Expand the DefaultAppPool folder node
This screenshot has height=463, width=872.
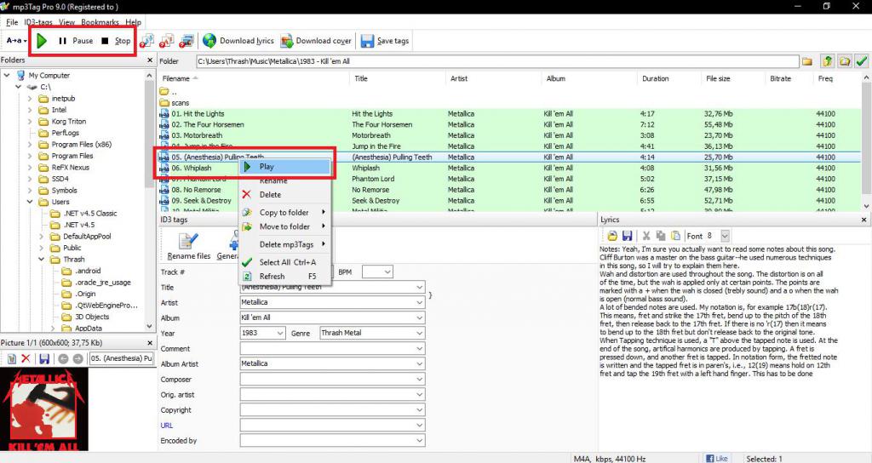click(x=41, y=237)
